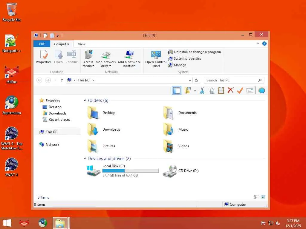Select the Music folder
Screen dimensions: 306x229
[x=176, y=129]
